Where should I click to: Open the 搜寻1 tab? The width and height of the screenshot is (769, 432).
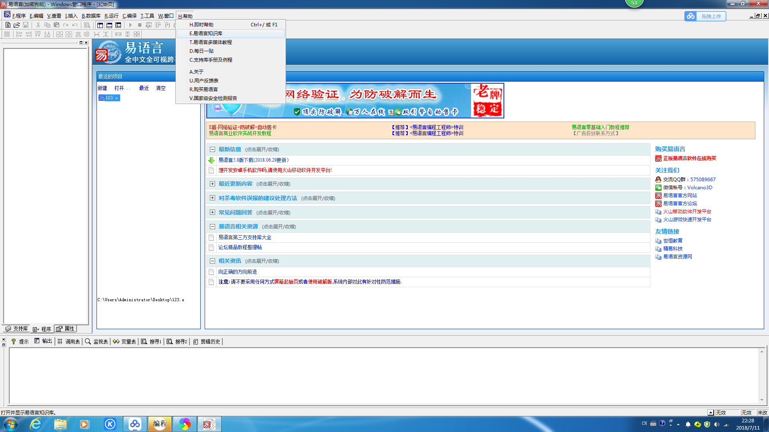point(151,342)
